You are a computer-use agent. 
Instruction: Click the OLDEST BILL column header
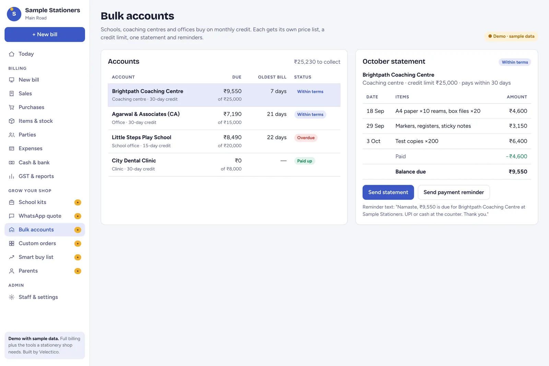pyautogui.click(x=272, y=77)
